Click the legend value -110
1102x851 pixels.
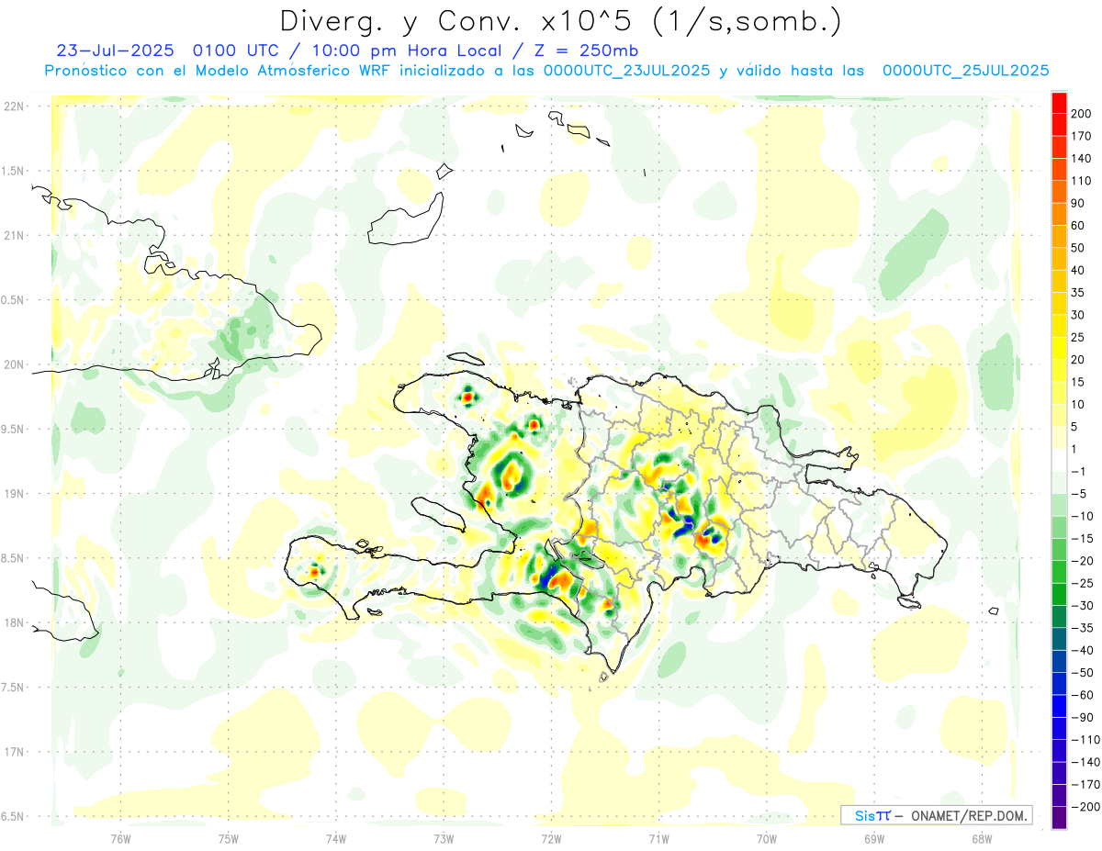coord(1085,740)
